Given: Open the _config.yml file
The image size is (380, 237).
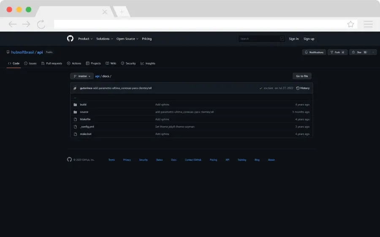Looking at the screenshot, I should coord(87,127).
